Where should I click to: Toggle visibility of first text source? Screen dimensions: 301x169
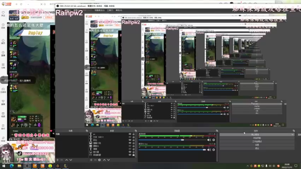coord(130,134)
